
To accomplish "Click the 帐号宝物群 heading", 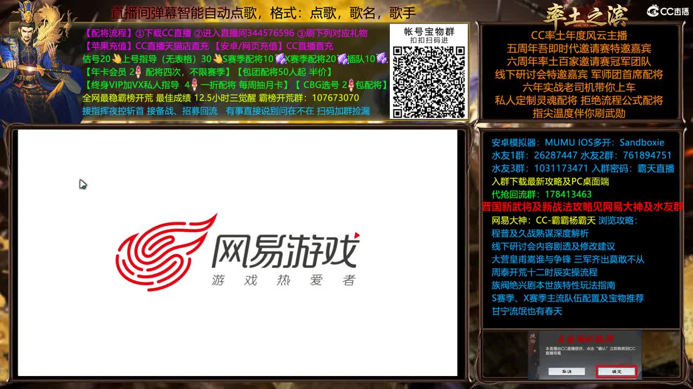I will (x=429, y=31).
